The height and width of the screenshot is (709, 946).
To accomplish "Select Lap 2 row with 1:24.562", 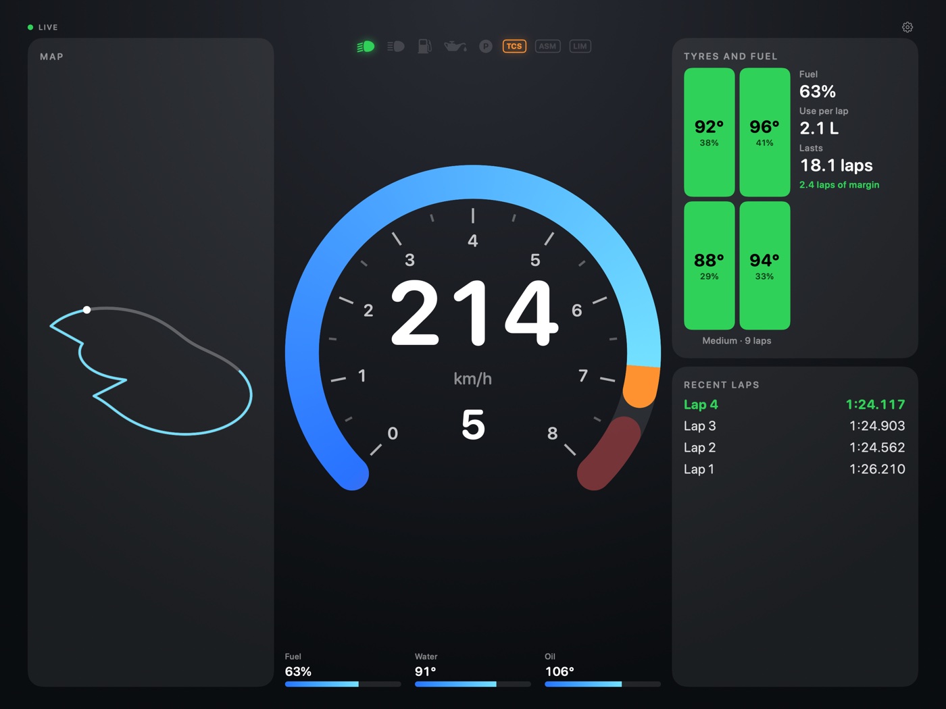I will pyautogui.click(x=795, y=448).
